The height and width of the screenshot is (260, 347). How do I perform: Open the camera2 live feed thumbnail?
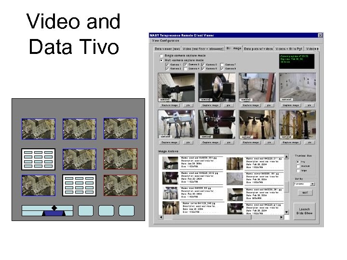point(217,88)
